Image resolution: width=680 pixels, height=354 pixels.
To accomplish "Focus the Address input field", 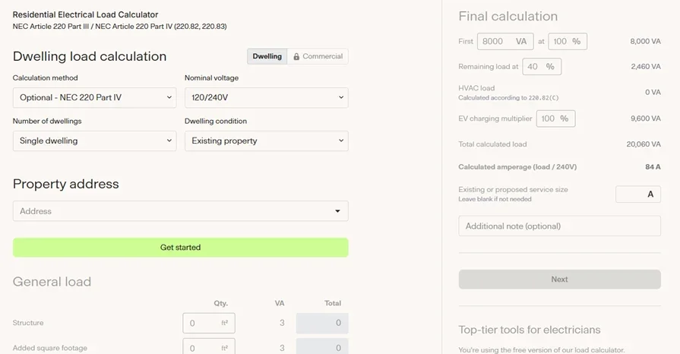I will pos(171,211).
